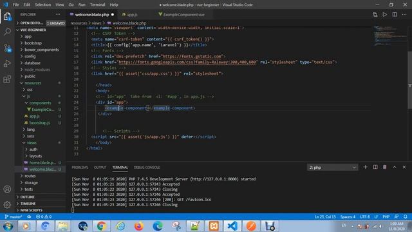The image size is (412, 232).
Task: Click PHP language mode status item
Action: click(x=386, y=217)
